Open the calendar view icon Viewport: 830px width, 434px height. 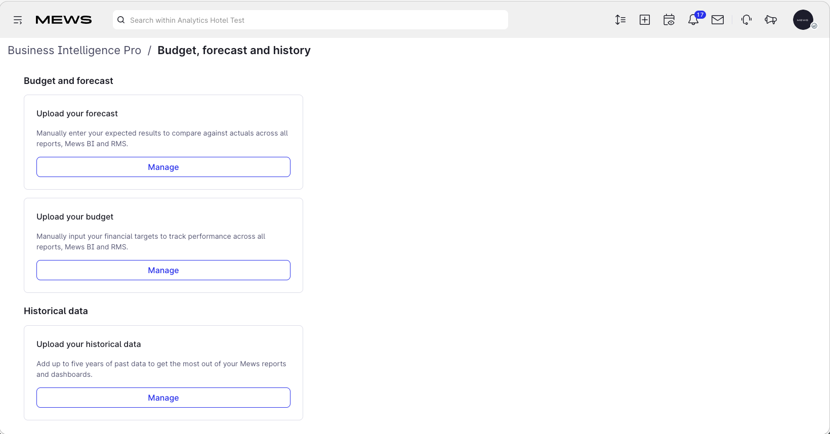[x=669, y=20]
